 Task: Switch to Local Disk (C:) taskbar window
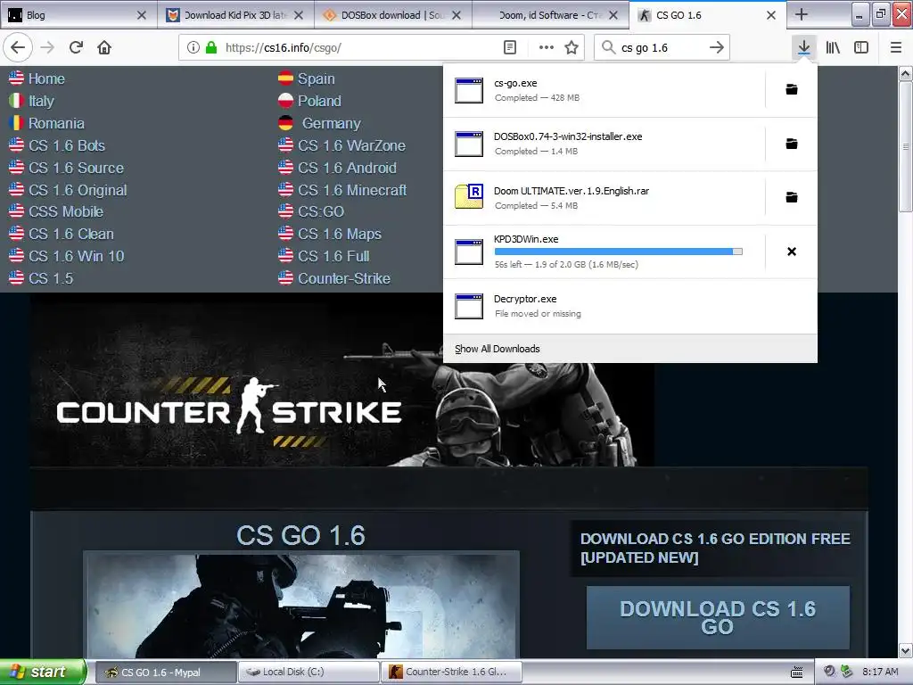point(309,672)
